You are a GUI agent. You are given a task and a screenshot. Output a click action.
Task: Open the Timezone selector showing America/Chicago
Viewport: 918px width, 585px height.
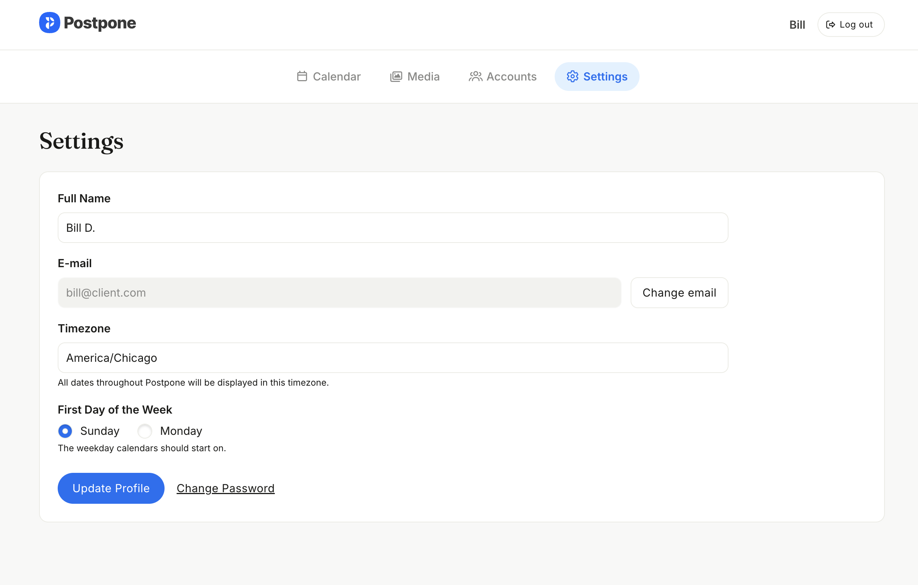(x=393, y=358)
